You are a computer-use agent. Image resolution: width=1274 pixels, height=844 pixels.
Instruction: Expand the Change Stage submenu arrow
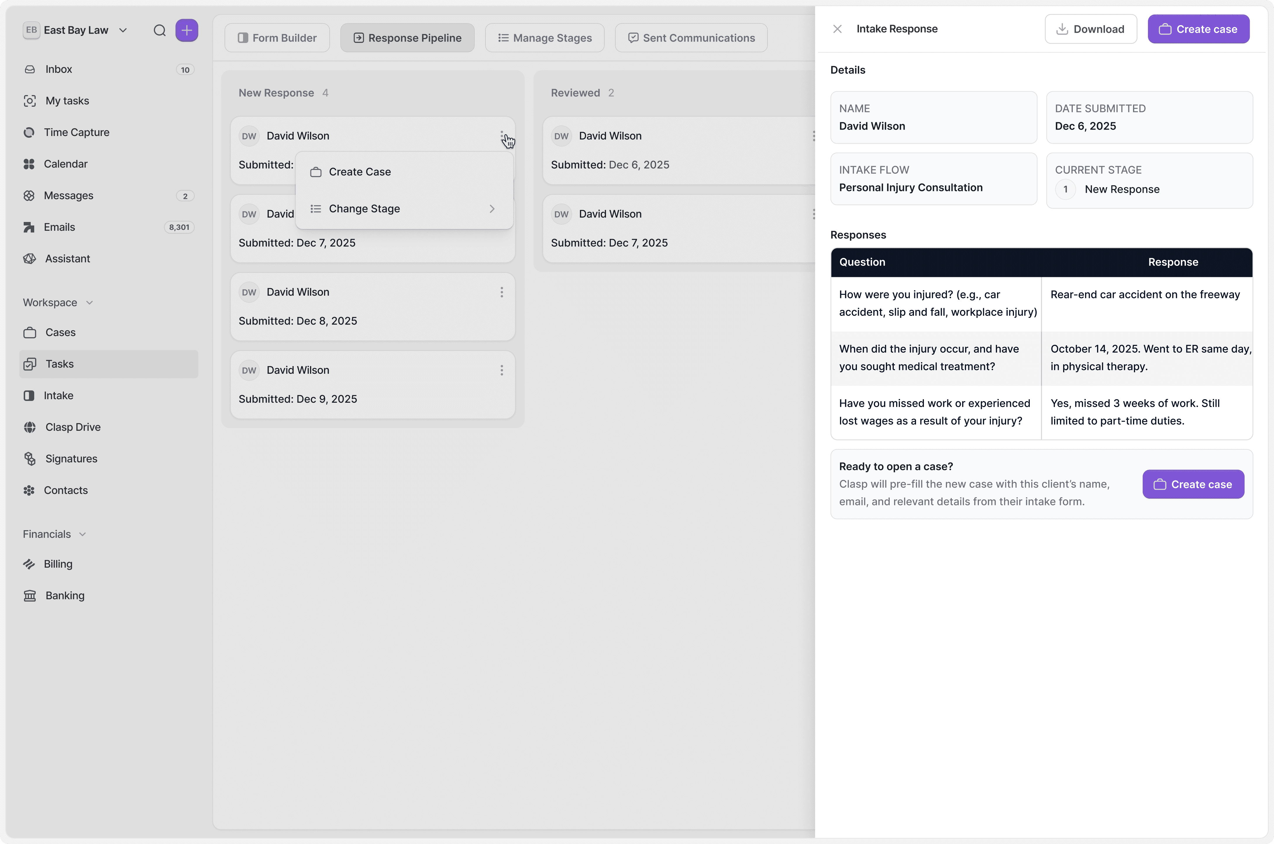point(492,209)
